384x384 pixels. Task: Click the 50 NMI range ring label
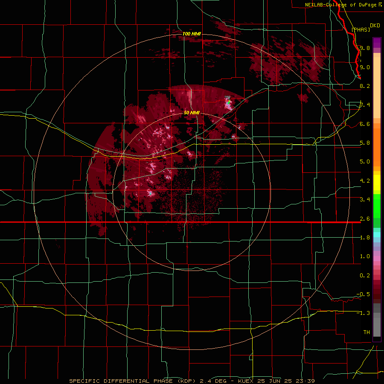click(x=192, y=113)
